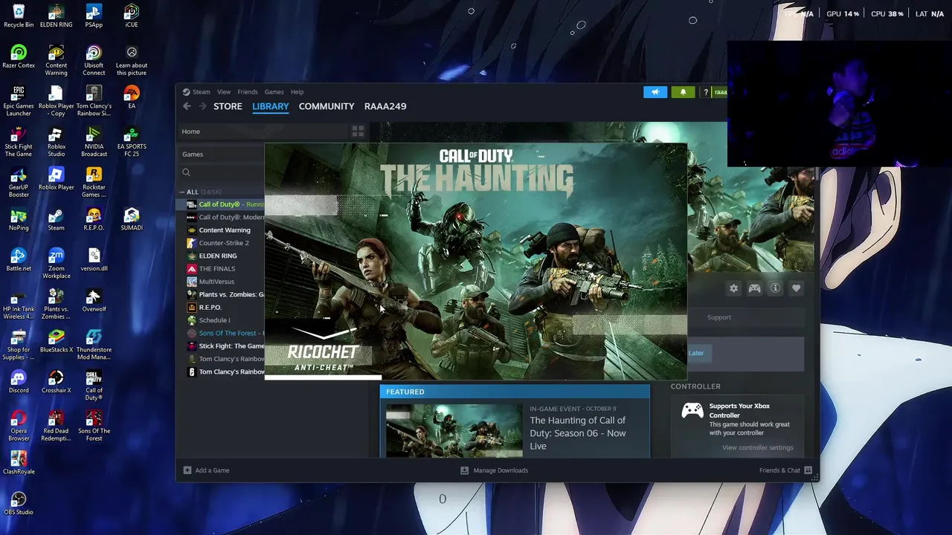This screenshot has height=535, width=952.
Task: Open the iCUE desktop shortcut
Action: point(132,16)
